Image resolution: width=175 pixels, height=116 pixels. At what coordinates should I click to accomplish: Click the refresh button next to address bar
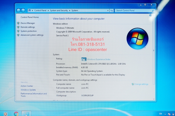click(x=112, y=10)
